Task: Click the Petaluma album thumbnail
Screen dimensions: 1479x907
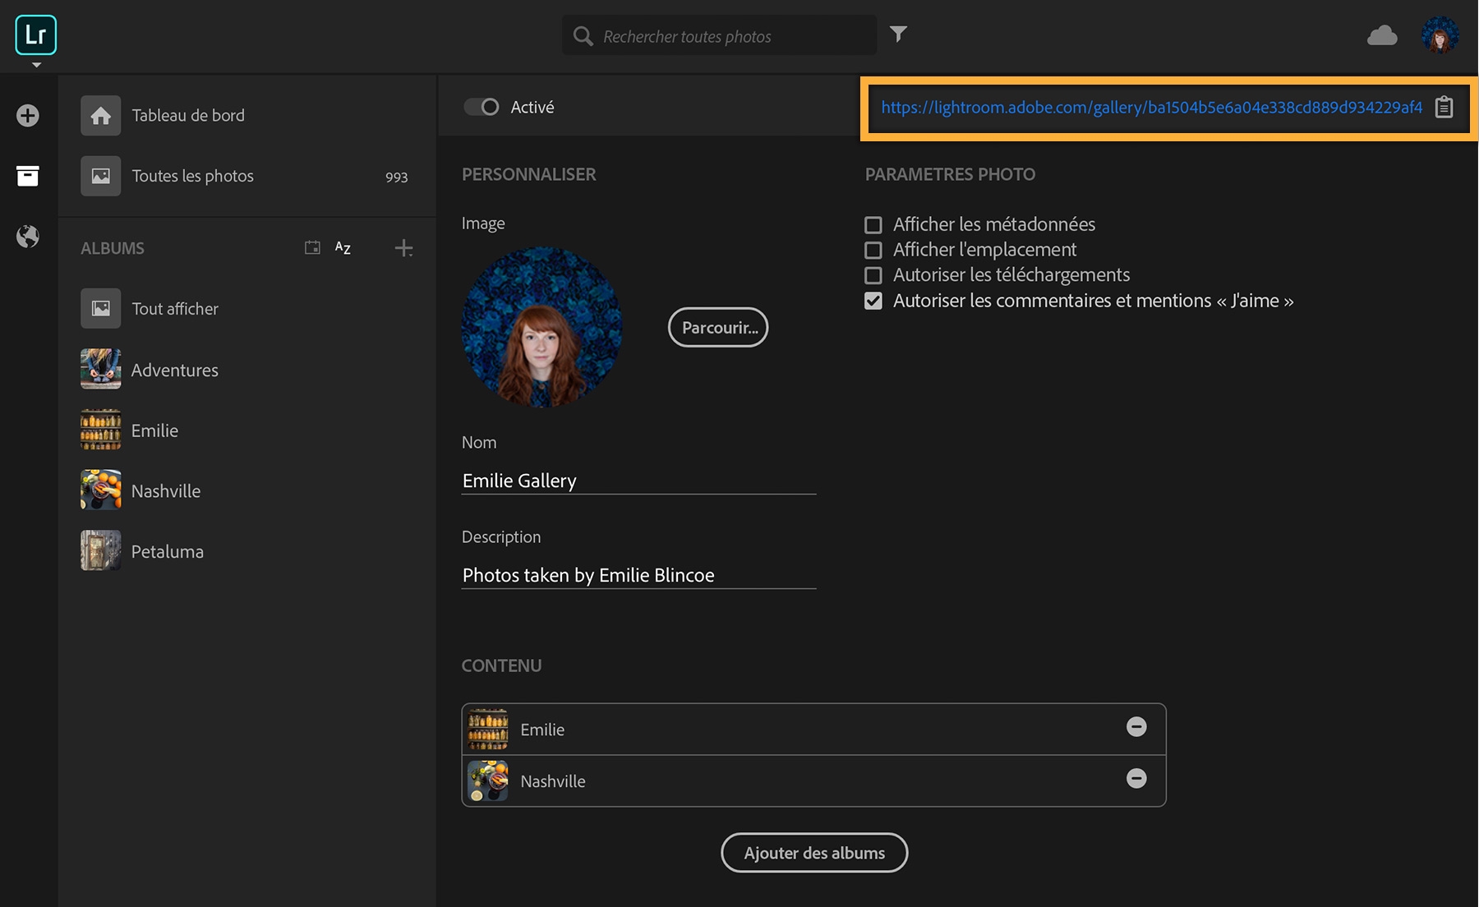Action: click(101, 550)
